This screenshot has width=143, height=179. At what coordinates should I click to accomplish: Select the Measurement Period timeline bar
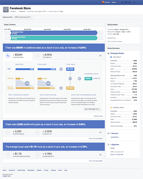pos(54,38)
